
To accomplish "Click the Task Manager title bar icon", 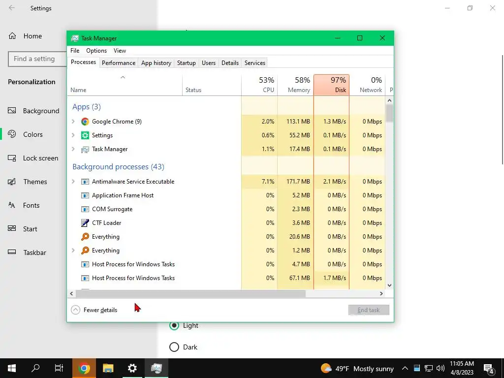I will (x=75, y=38).
